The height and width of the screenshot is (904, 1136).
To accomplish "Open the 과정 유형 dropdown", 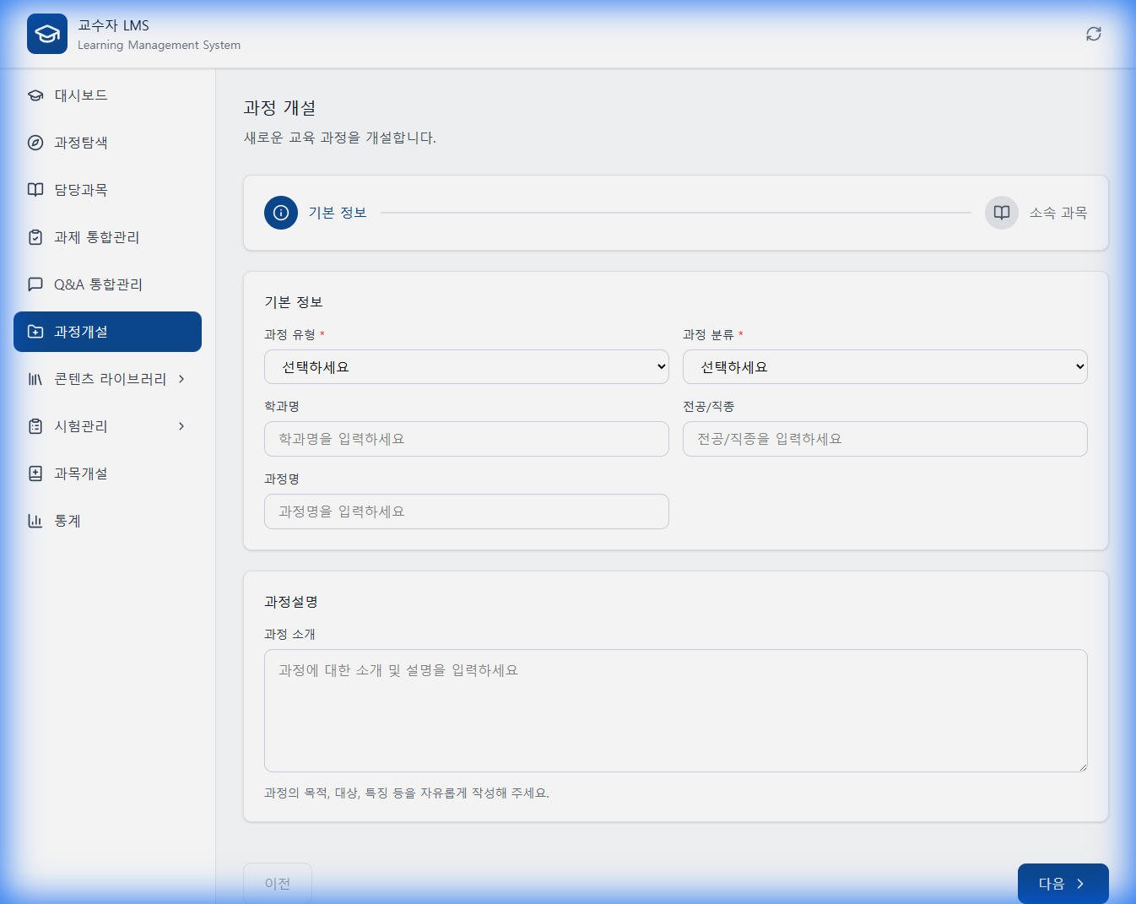I will [x=466, y=366].
